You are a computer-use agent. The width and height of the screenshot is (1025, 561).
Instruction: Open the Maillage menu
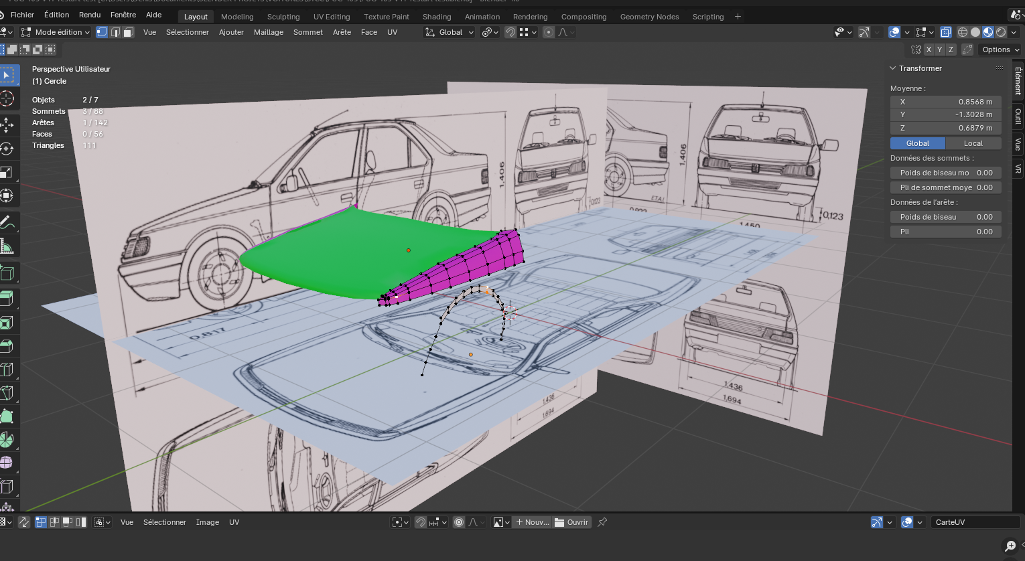coord(268,32)
